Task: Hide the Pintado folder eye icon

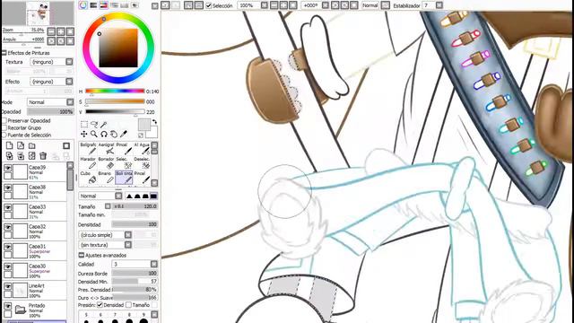Action: 8,306
